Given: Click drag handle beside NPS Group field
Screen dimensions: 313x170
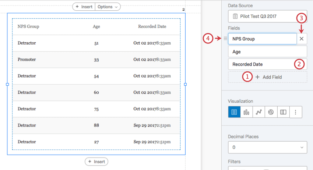Looking at the screenshot, I should [x=226, y=38].
